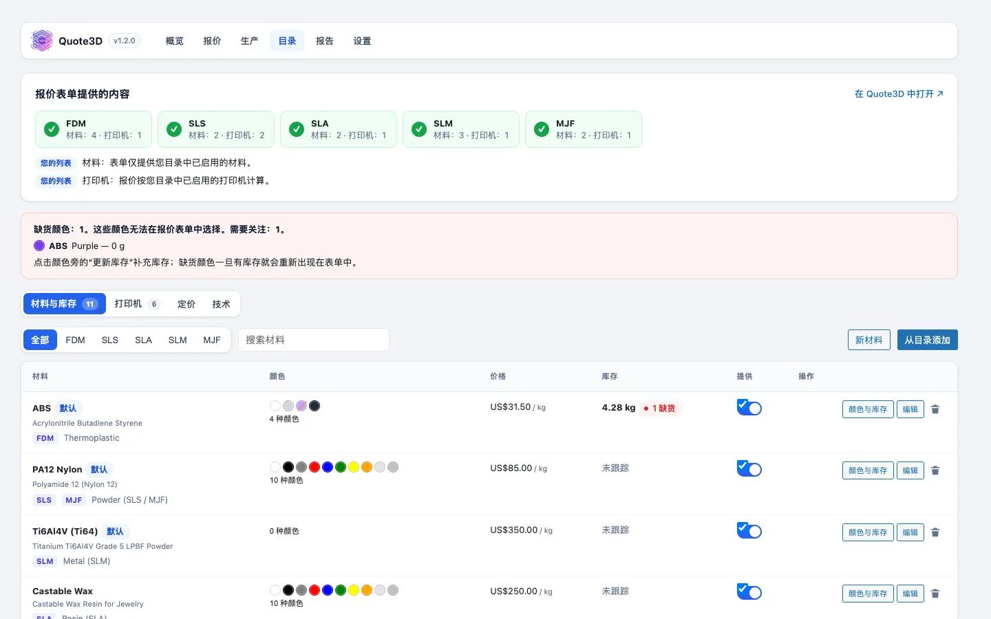Filter materials by FDM
Screen dimensions: 991x619
(x=75, y=340)
